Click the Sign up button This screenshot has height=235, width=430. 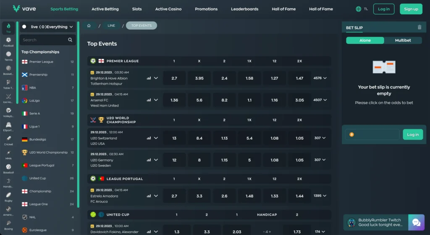tap(411, 9)
